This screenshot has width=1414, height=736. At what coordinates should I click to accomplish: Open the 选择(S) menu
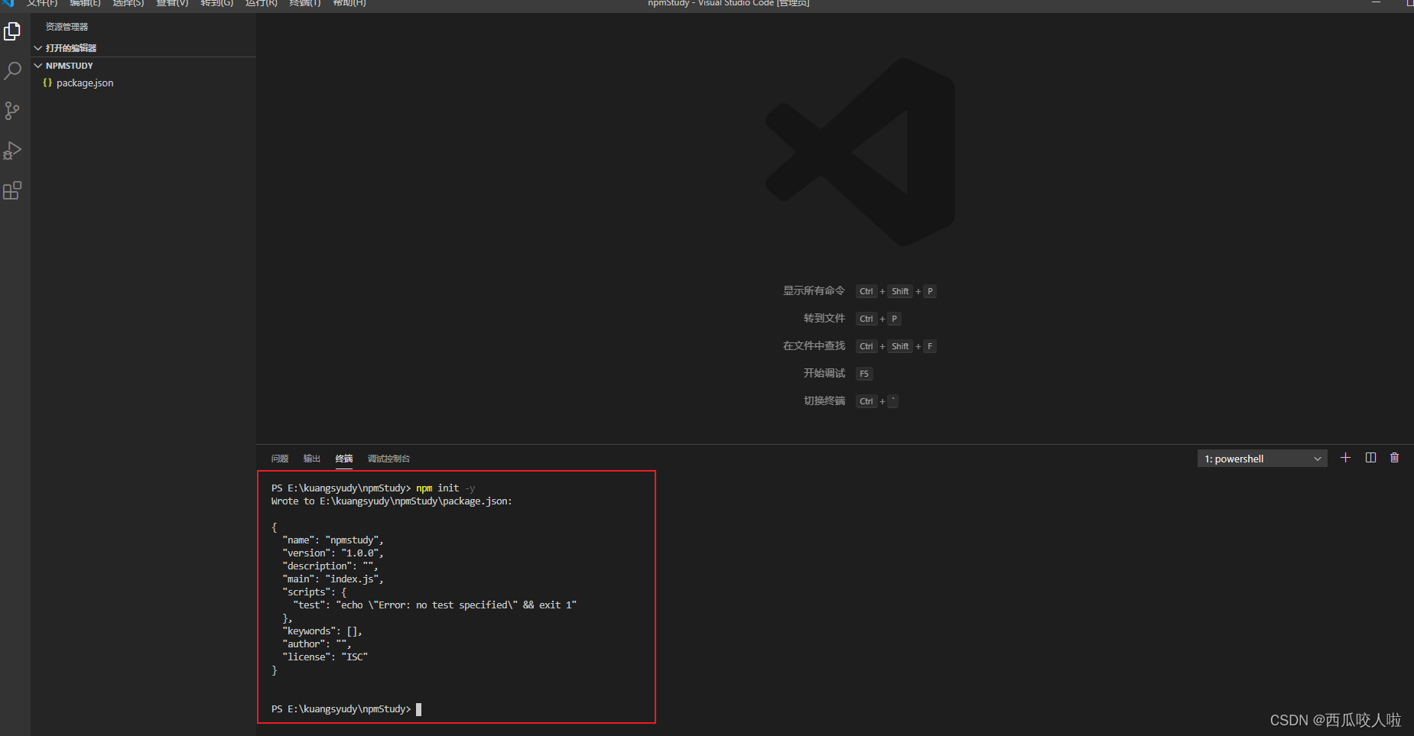pyautogui.click(x=128, y=4)
